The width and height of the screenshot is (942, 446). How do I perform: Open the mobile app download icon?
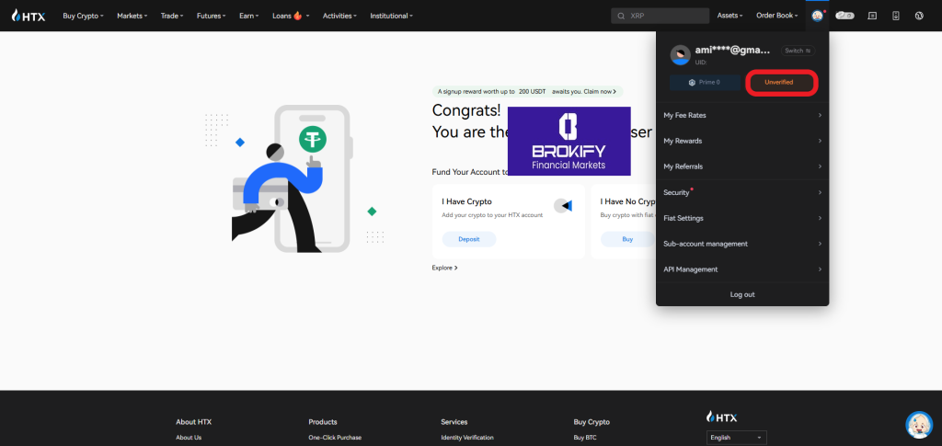click(896, 16)
